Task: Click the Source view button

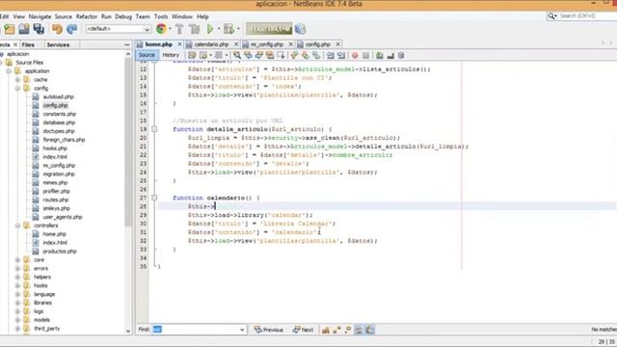Action: (x=147, y=56)
